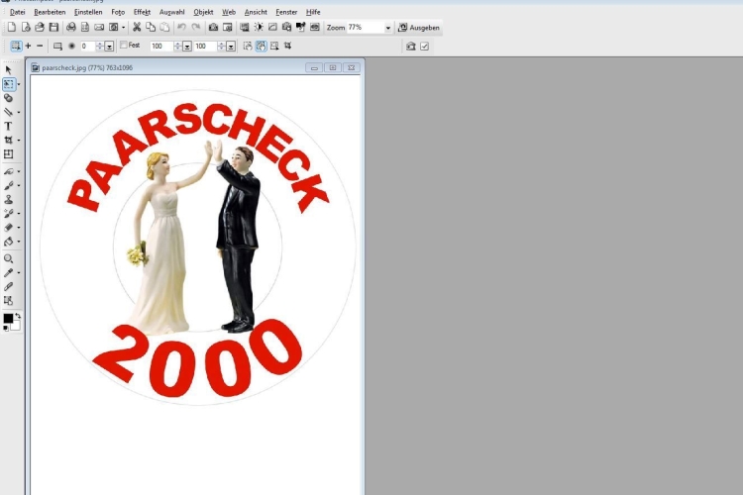Expand the eraser tool flyout arrow
The height and width of the screenshot is (495, 743).
tap(19, 228)
